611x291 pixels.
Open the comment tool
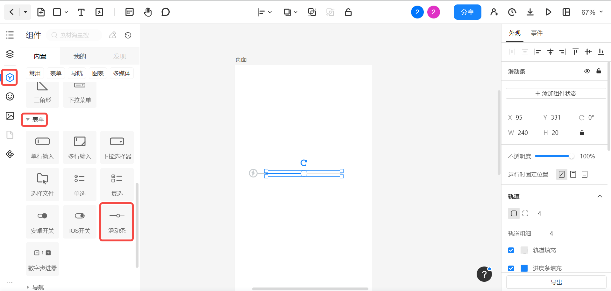click(x=165, y=12)
